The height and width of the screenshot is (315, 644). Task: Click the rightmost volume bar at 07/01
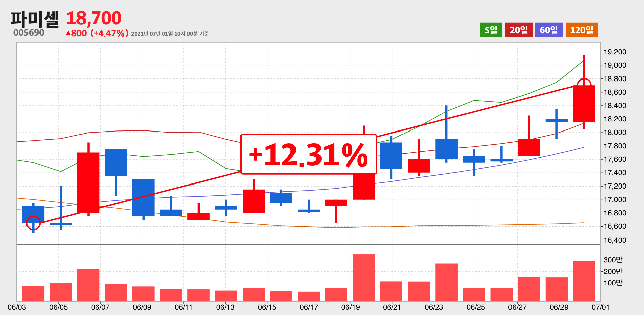click(x=584, y=281)
